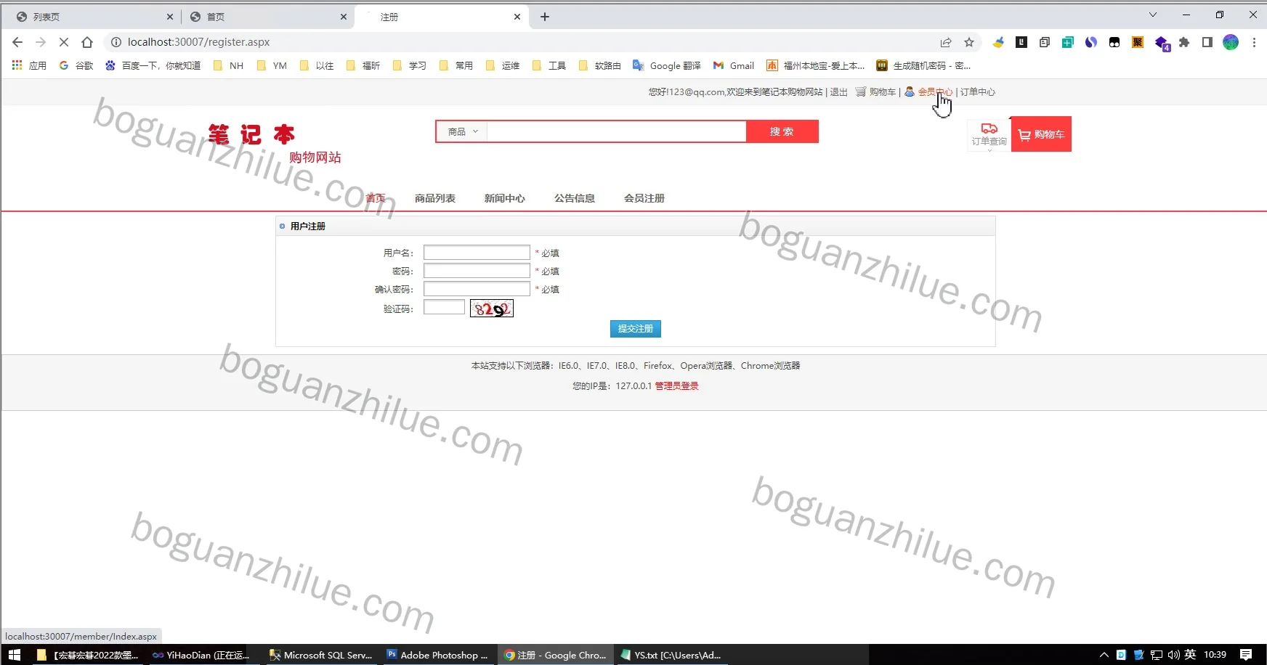Screen dimensions: 1267x665
Task: Expand the 商品 search category dropdown
Action: point(463,131)
